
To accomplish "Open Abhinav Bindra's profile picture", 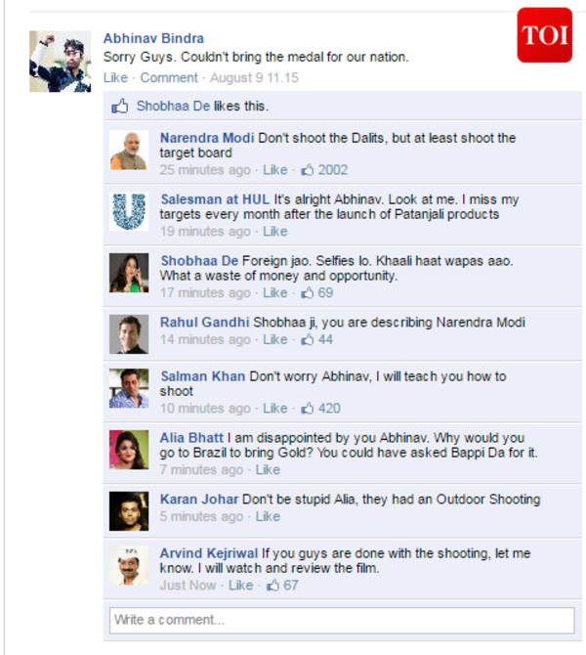I will click(61, 62).
